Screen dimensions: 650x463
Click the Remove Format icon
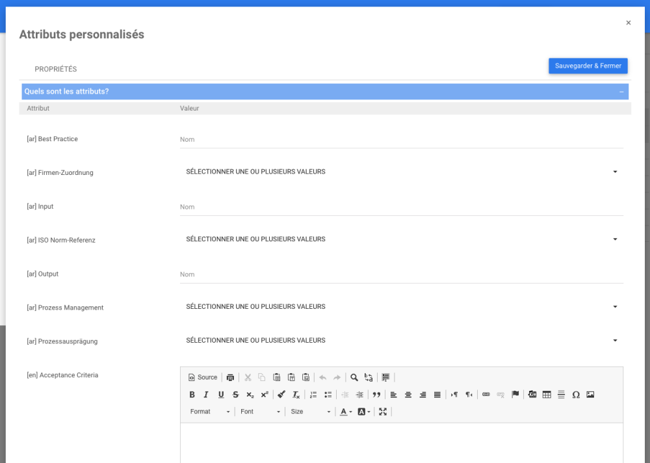(x=296, y=395)
